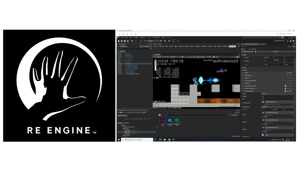This screenshot has width=308, height=173.
Task: Click the Global transform mode button
Action: coord(203,57)
